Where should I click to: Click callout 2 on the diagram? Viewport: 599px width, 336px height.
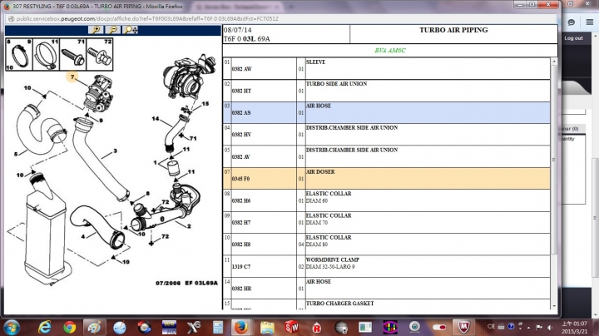[x=189, y=226]
